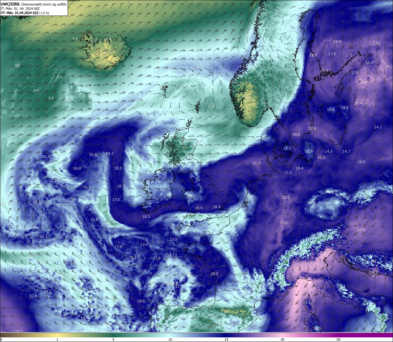Click the 17.8 value south of England
The height and width of the screenshot is (342, 393).
pos(173,239)
